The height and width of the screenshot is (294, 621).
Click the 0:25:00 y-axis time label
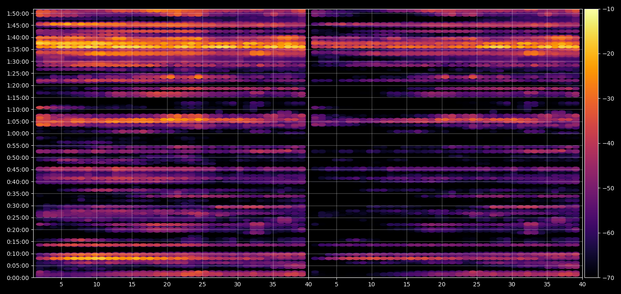(x=18, y=218)
